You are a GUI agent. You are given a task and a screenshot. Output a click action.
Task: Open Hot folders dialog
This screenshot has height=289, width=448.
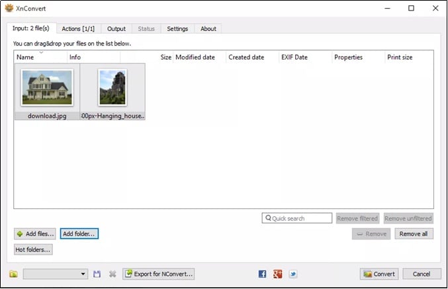point(33,249)
